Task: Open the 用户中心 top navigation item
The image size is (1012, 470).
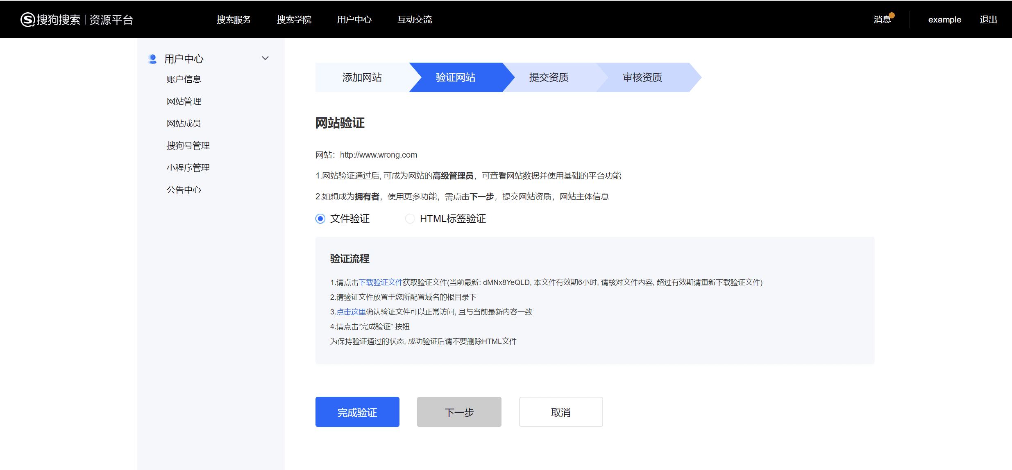Action: click(354, 20)
